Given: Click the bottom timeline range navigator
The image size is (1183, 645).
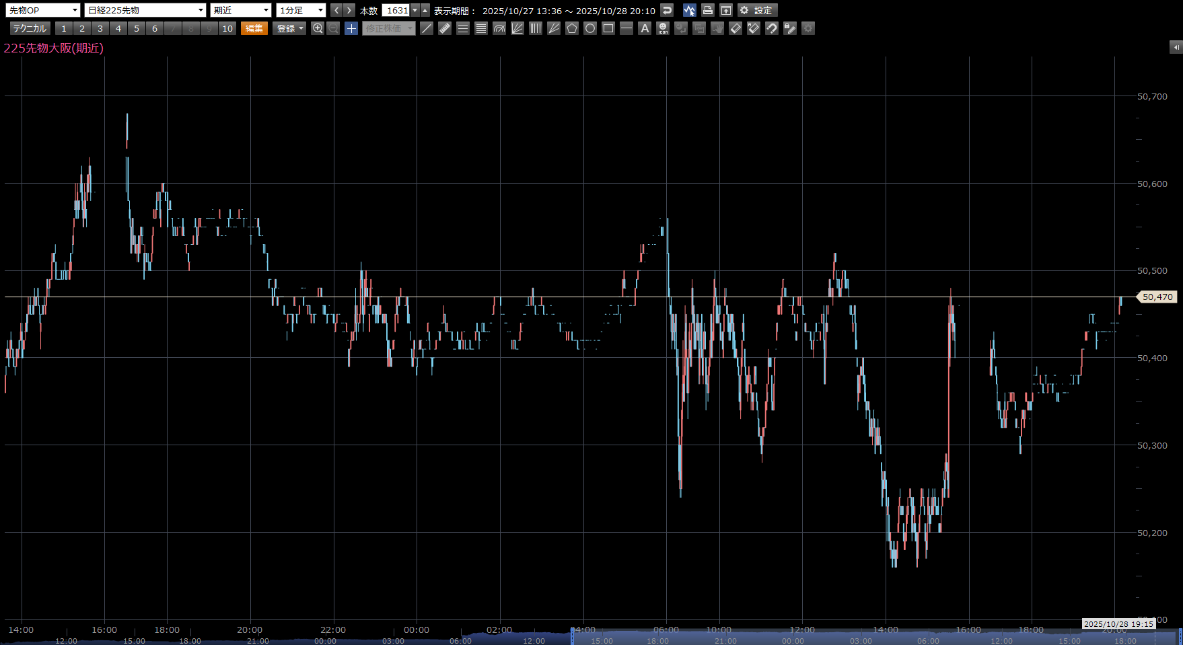Looking at the screenshot, I should (x=875, y=636).
